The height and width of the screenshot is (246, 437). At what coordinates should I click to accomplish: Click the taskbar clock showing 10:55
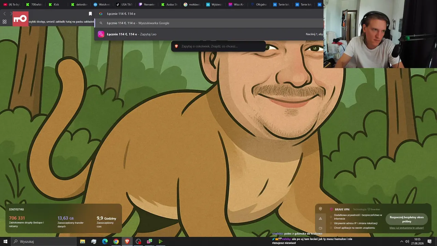coord(417,242)
